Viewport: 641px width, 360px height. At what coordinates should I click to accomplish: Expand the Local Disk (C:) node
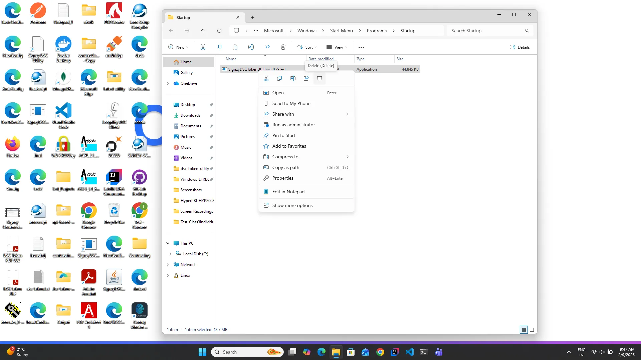tap(171, 254)
